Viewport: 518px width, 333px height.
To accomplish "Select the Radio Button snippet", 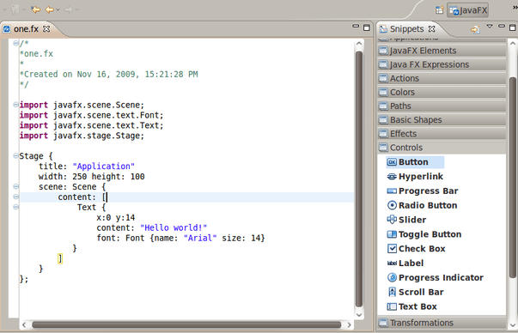I will click(x=422, y=205).
